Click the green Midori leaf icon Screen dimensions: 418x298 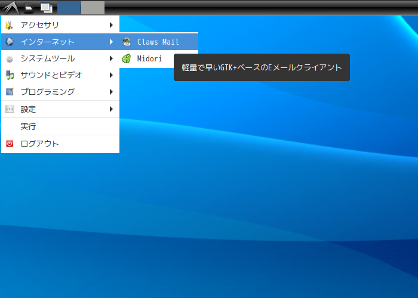(127, 58)
